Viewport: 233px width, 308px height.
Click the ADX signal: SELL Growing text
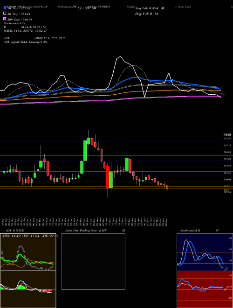[26, 42]
